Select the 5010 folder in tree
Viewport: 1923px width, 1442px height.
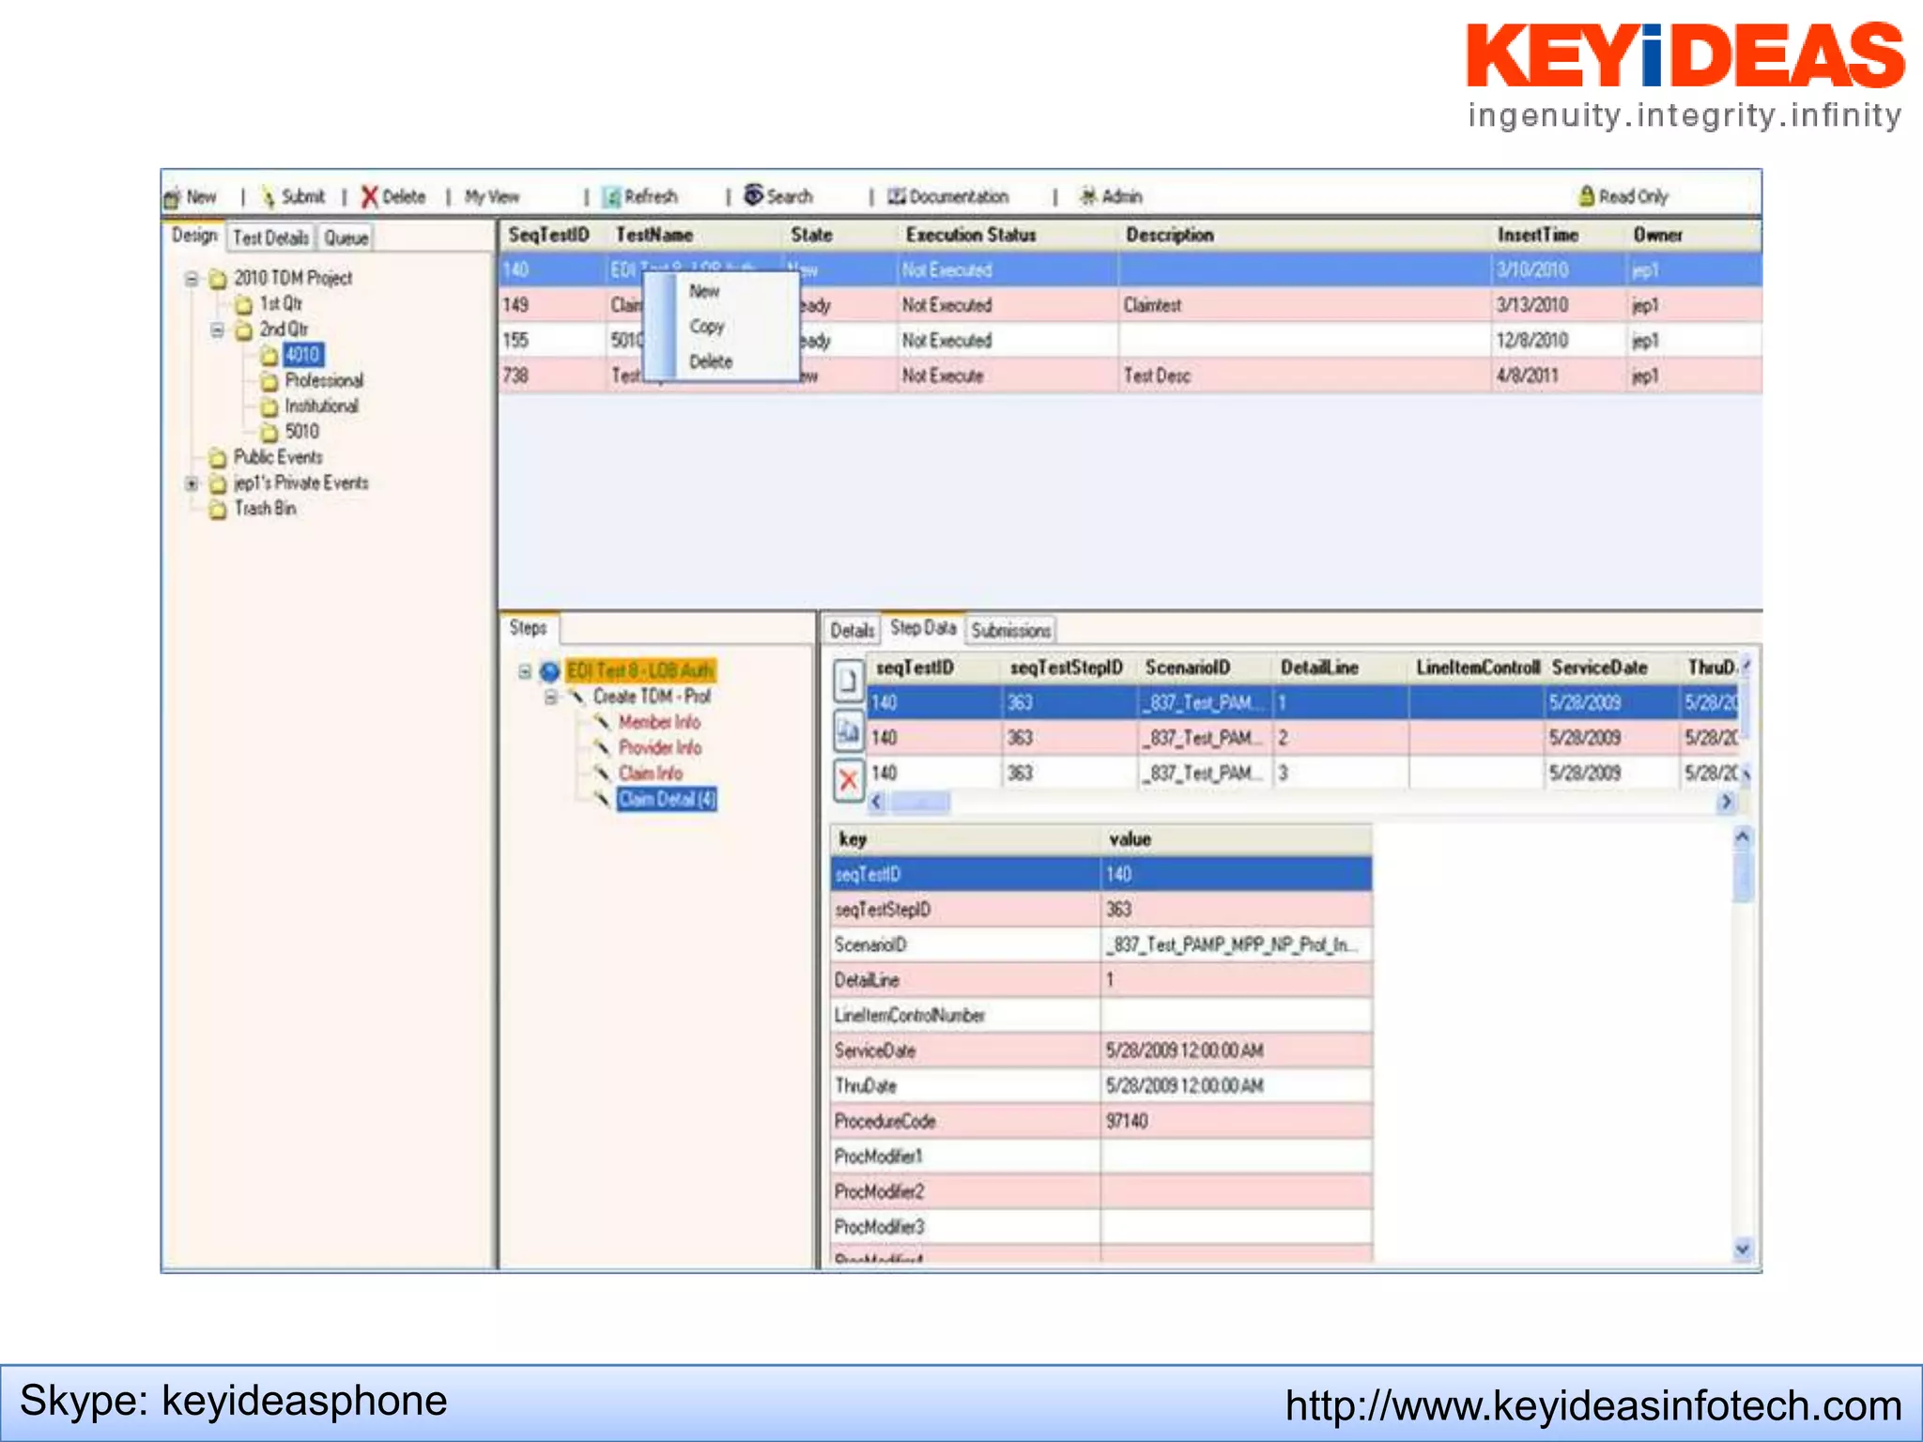pyautogui.click(x=301, y=432)
